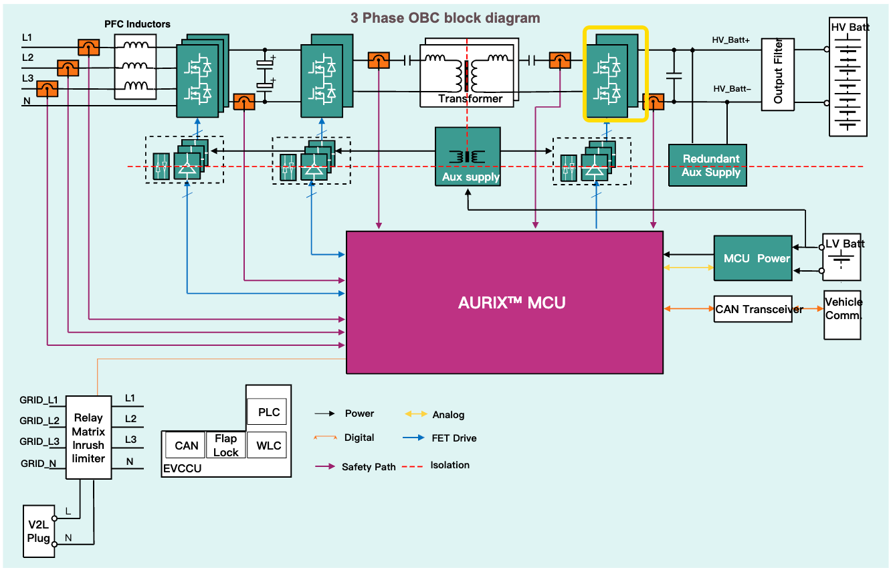891x574 pixels.
Task: Select the WLC box
Action: tap(268, 445)
